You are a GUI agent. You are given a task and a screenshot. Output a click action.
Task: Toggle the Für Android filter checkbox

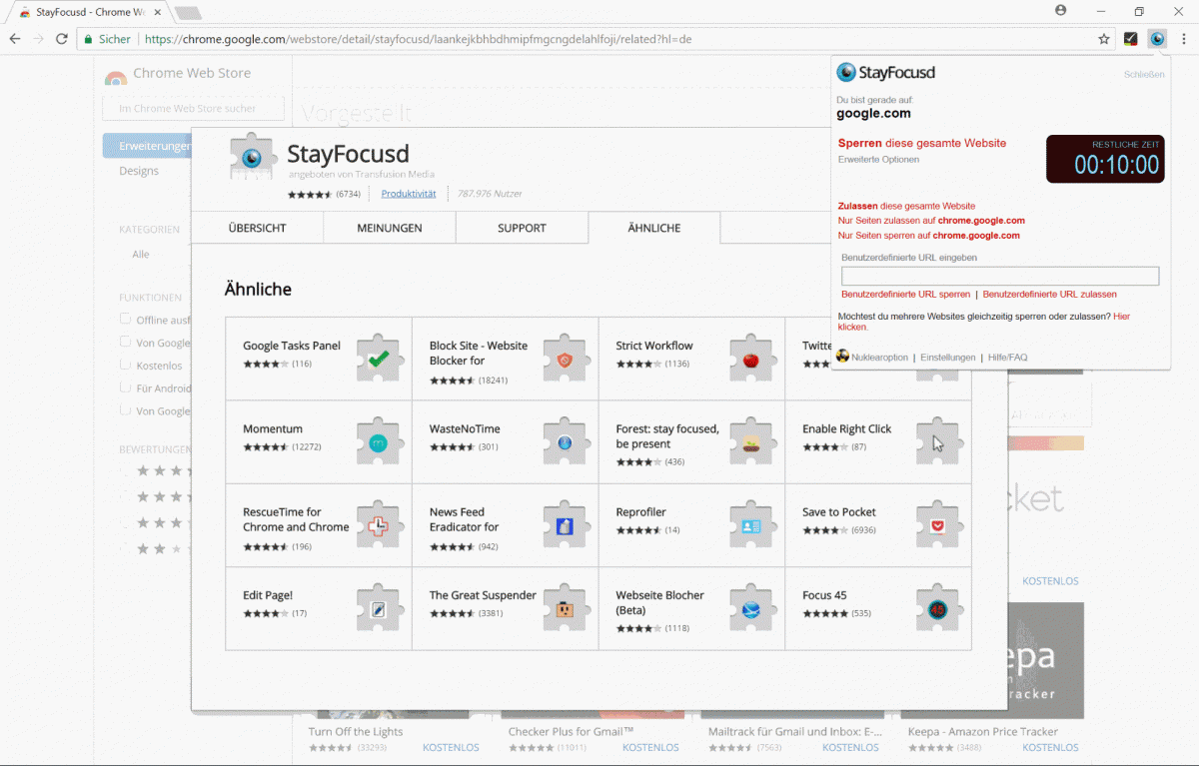126,387
